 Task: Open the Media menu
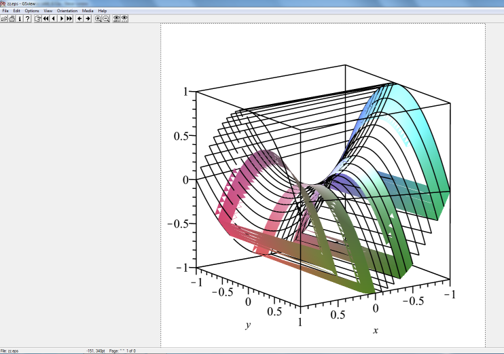88,11
